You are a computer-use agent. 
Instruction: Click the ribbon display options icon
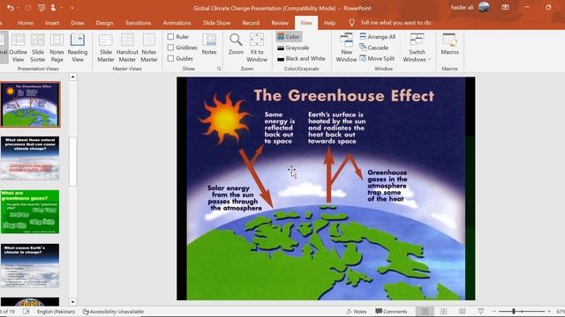click(x=505, y=7)
